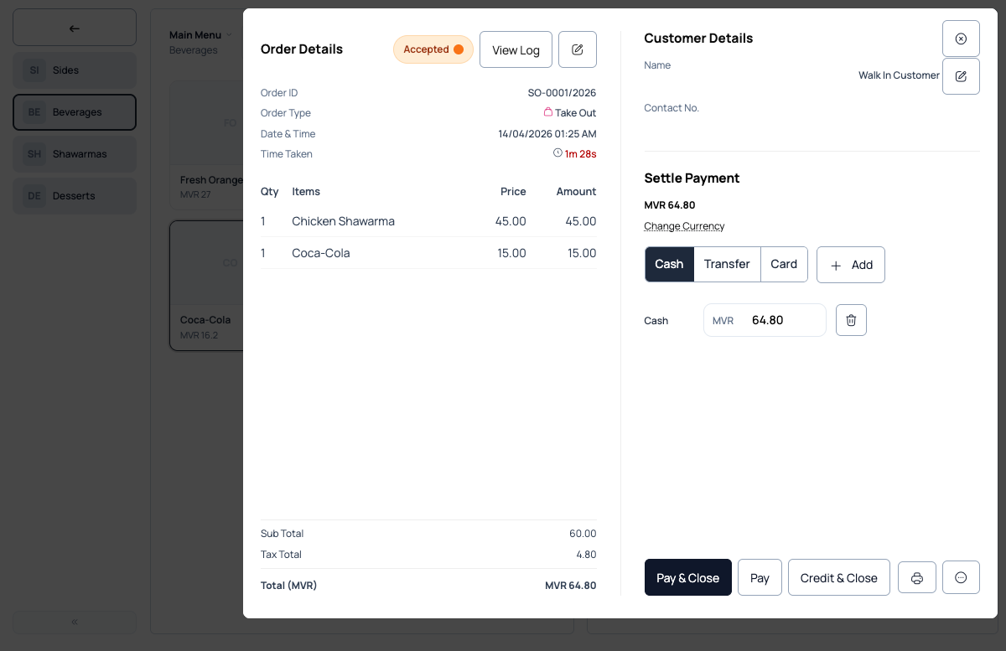Click Pay & Close button

[688, 578]
